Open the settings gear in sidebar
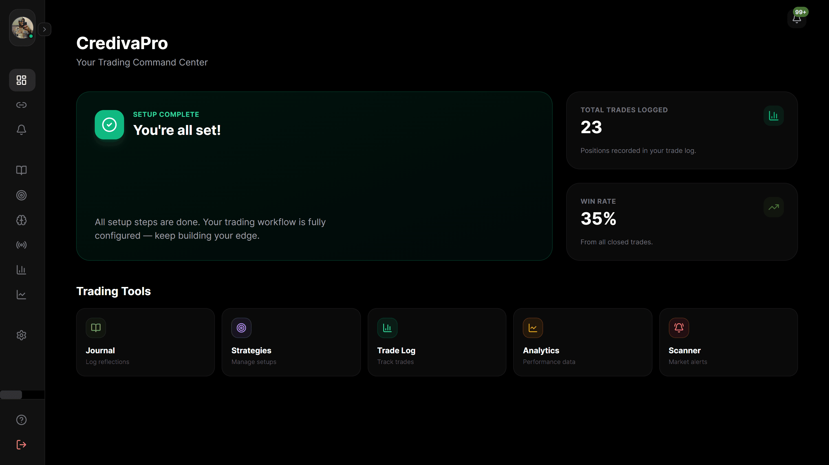Screen dimensions: 829x465 pyautogui.click(x=21, y=335)
